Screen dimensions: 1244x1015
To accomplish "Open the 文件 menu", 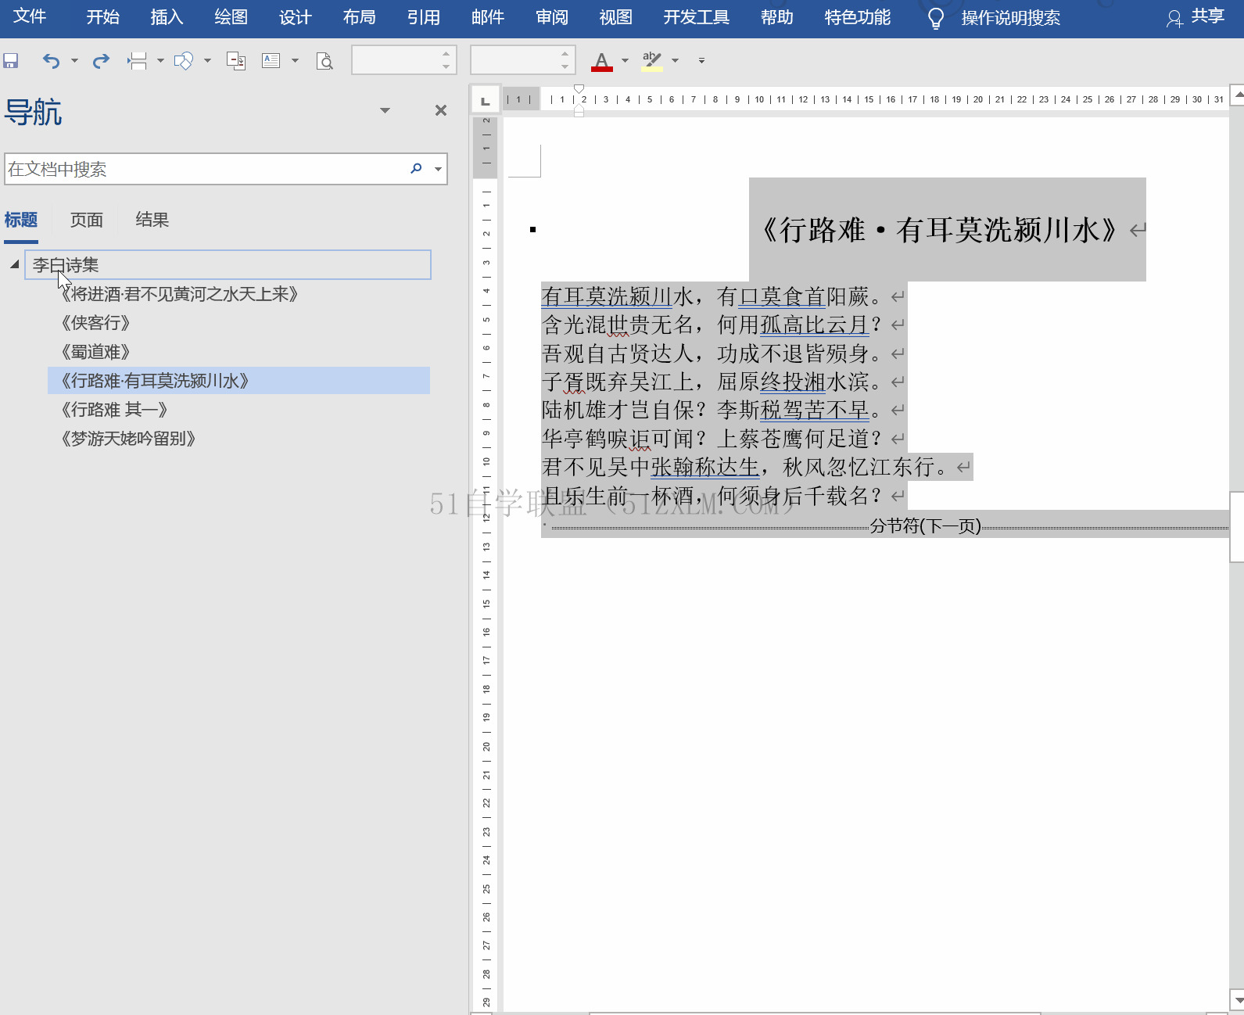I will point(30,17).
